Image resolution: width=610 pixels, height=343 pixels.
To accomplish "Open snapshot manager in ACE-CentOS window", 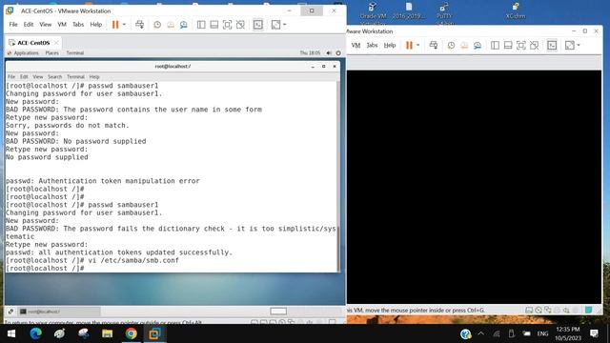I will click(184, 25).
